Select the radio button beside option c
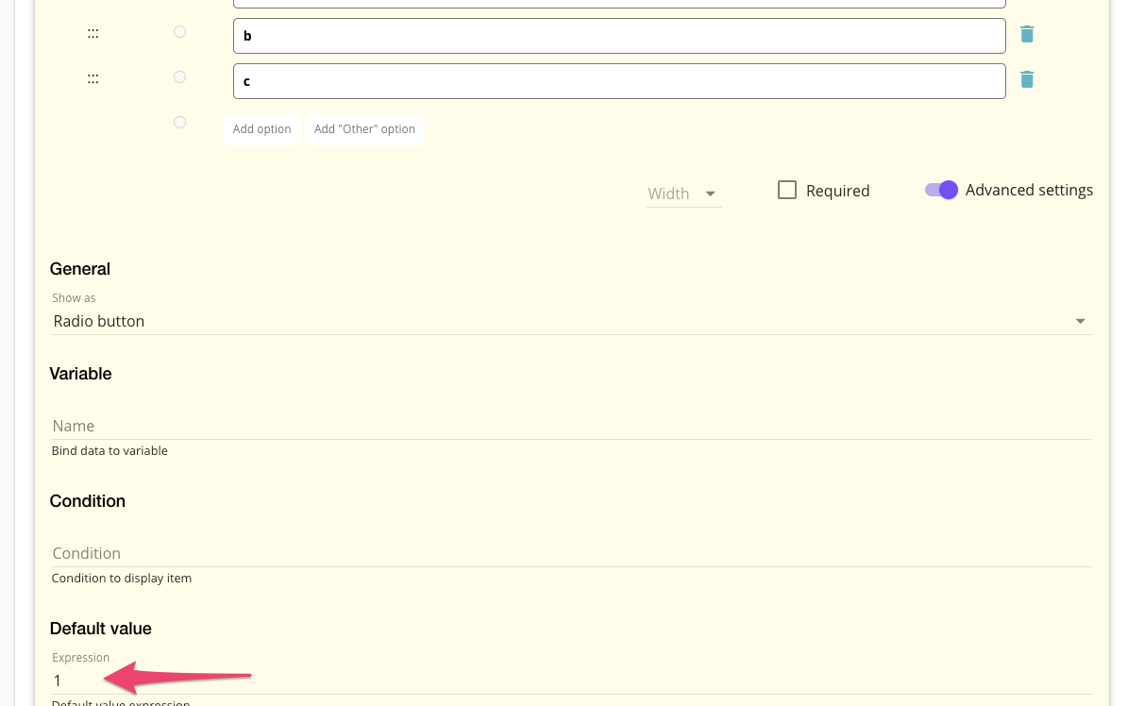 pyautogui.click(x=179, y=77)
